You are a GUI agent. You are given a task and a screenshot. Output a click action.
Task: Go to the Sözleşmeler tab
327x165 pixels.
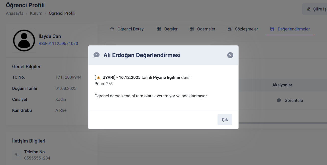(x=246, y=29)
